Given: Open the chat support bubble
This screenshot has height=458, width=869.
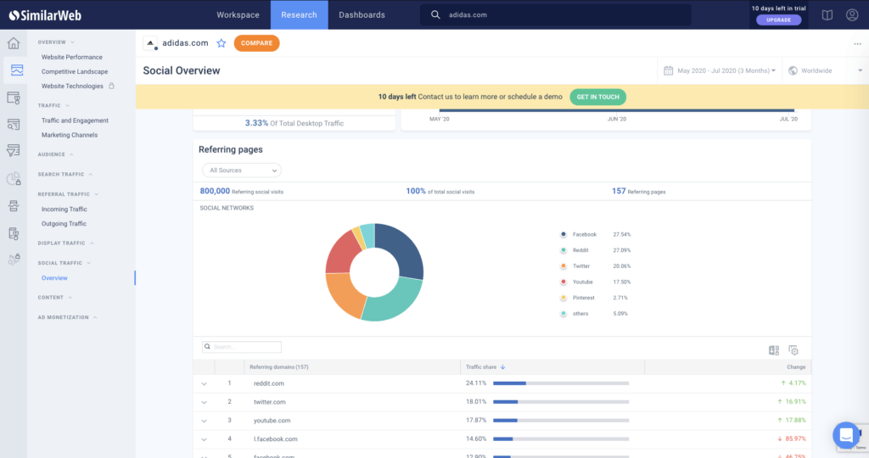Looking at the screenshot, I should click(x=846, y=435).
